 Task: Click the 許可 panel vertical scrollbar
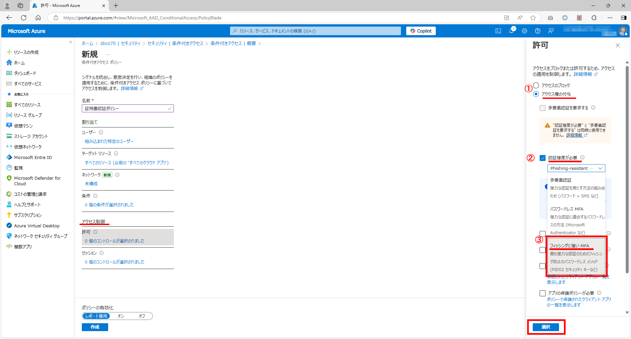point(627,169)
